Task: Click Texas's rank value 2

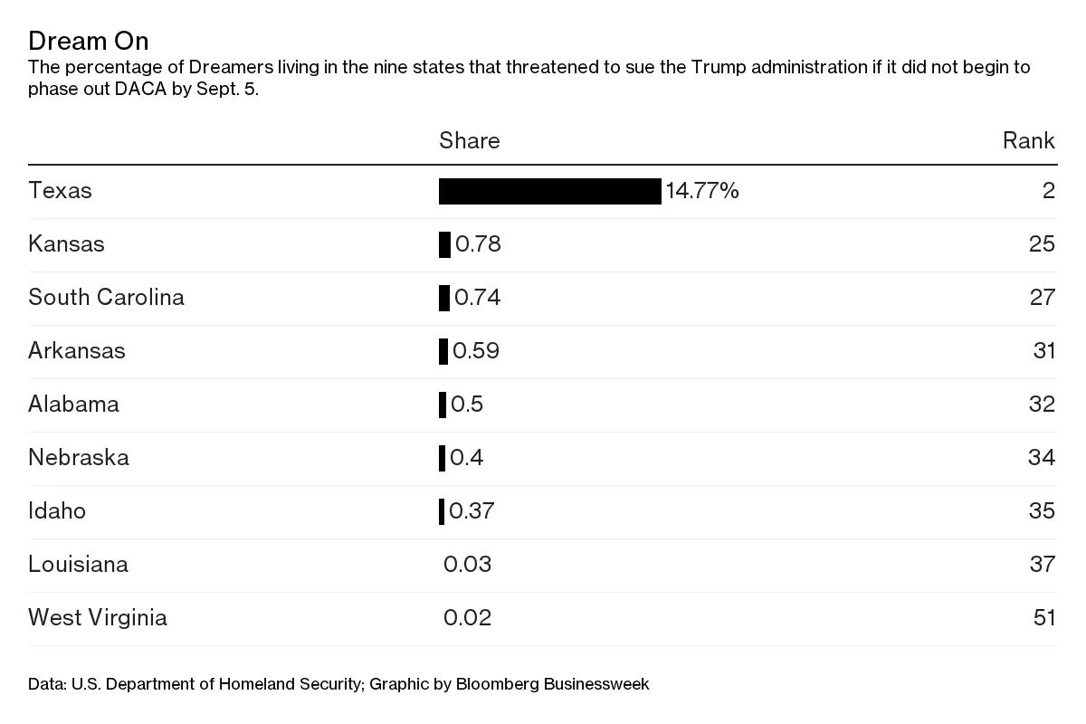Action: [1048, 191]
